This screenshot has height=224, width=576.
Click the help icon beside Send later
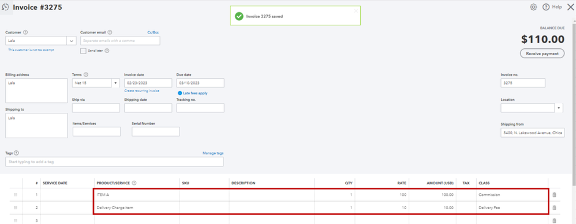pyautogui.click(x=107, y=51)
